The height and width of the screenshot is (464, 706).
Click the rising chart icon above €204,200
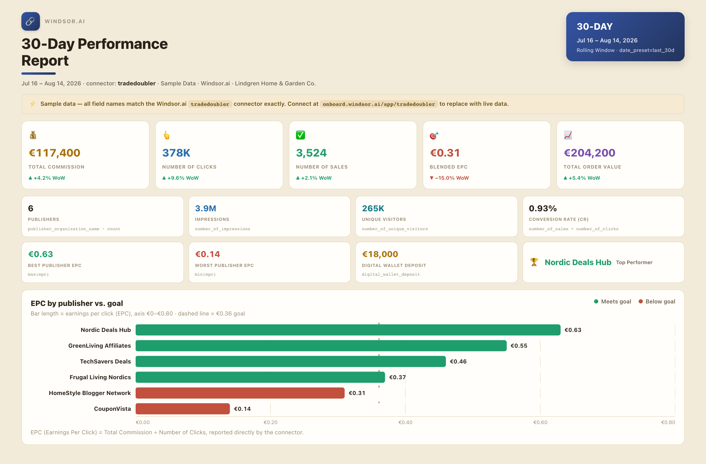coord(568,135)
